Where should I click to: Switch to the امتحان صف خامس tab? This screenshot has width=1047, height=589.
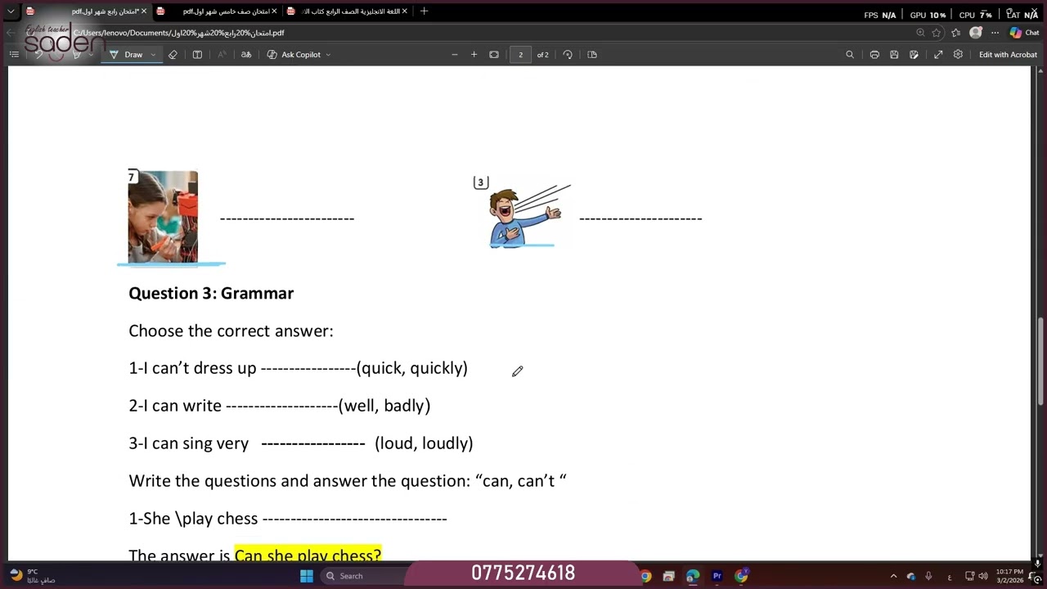[x=217, y=11]
